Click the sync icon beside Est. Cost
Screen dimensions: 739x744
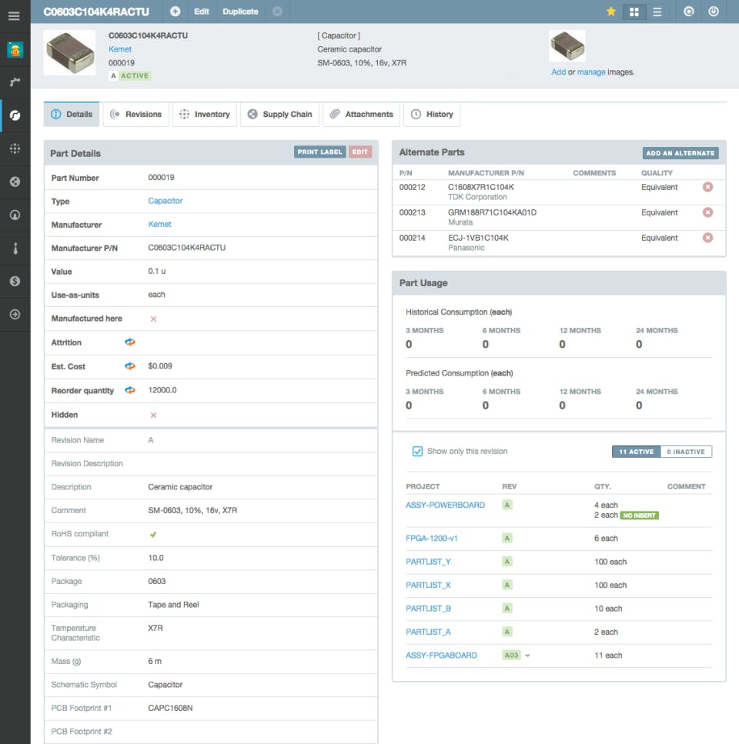coord(130,366)
